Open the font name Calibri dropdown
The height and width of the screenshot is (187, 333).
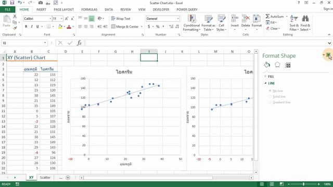(x=50, y=19)
